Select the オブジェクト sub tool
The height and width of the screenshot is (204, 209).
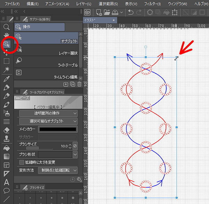(46, 38)
